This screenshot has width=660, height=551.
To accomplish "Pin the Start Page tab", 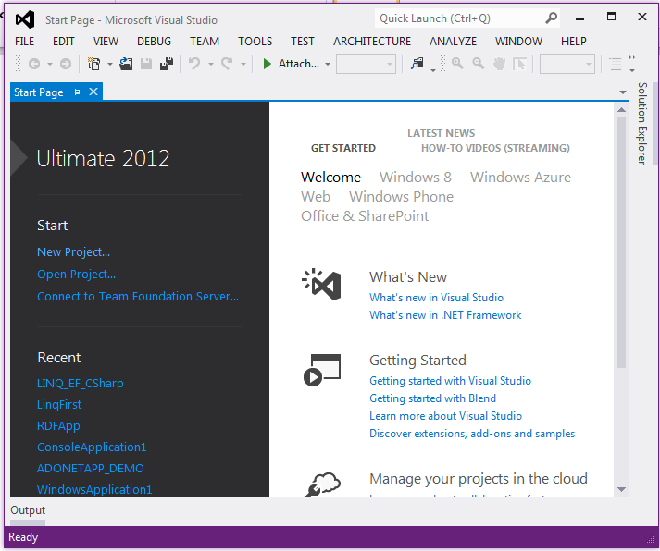I will (x=76, y=92).
